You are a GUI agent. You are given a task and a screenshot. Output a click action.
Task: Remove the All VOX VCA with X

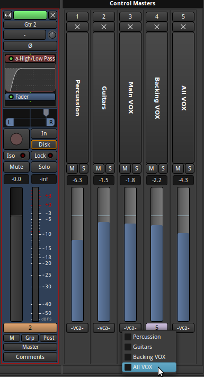tap(183, 27)
